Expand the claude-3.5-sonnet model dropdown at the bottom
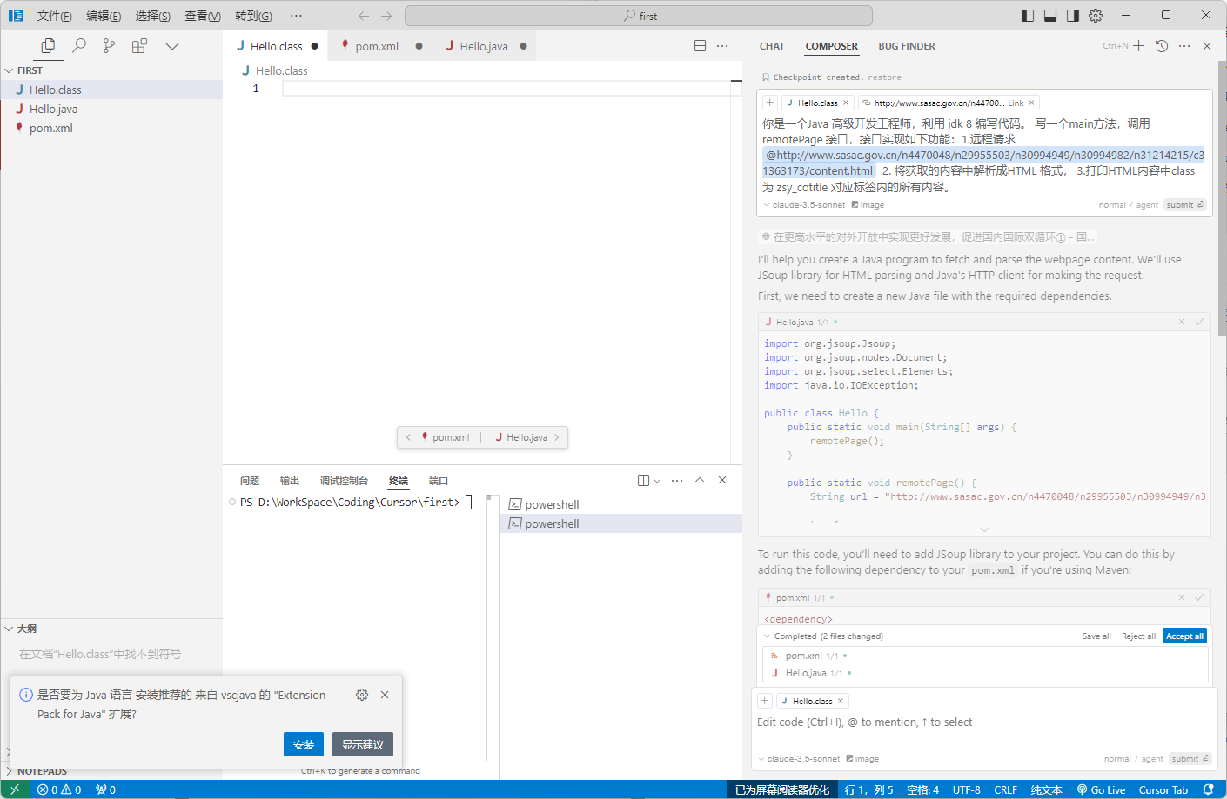The width and height of the screenshot is (1227, 799). tap(801, 758)
